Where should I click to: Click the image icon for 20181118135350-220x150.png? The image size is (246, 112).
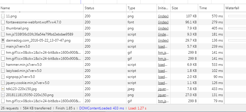pos(3,95)
